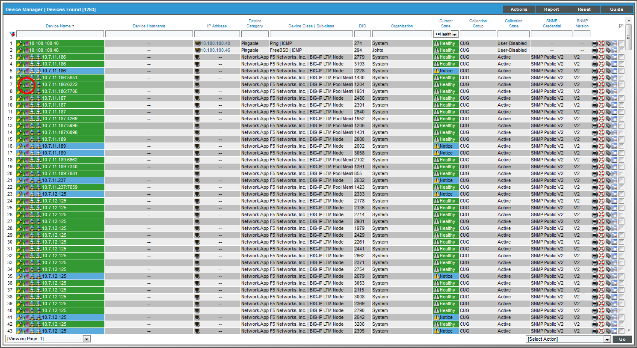Image resolution: width=637 pixels, height=348 pixels.
Task: Open the calendar schedule icon for the first device
Action: click(614, 43)
